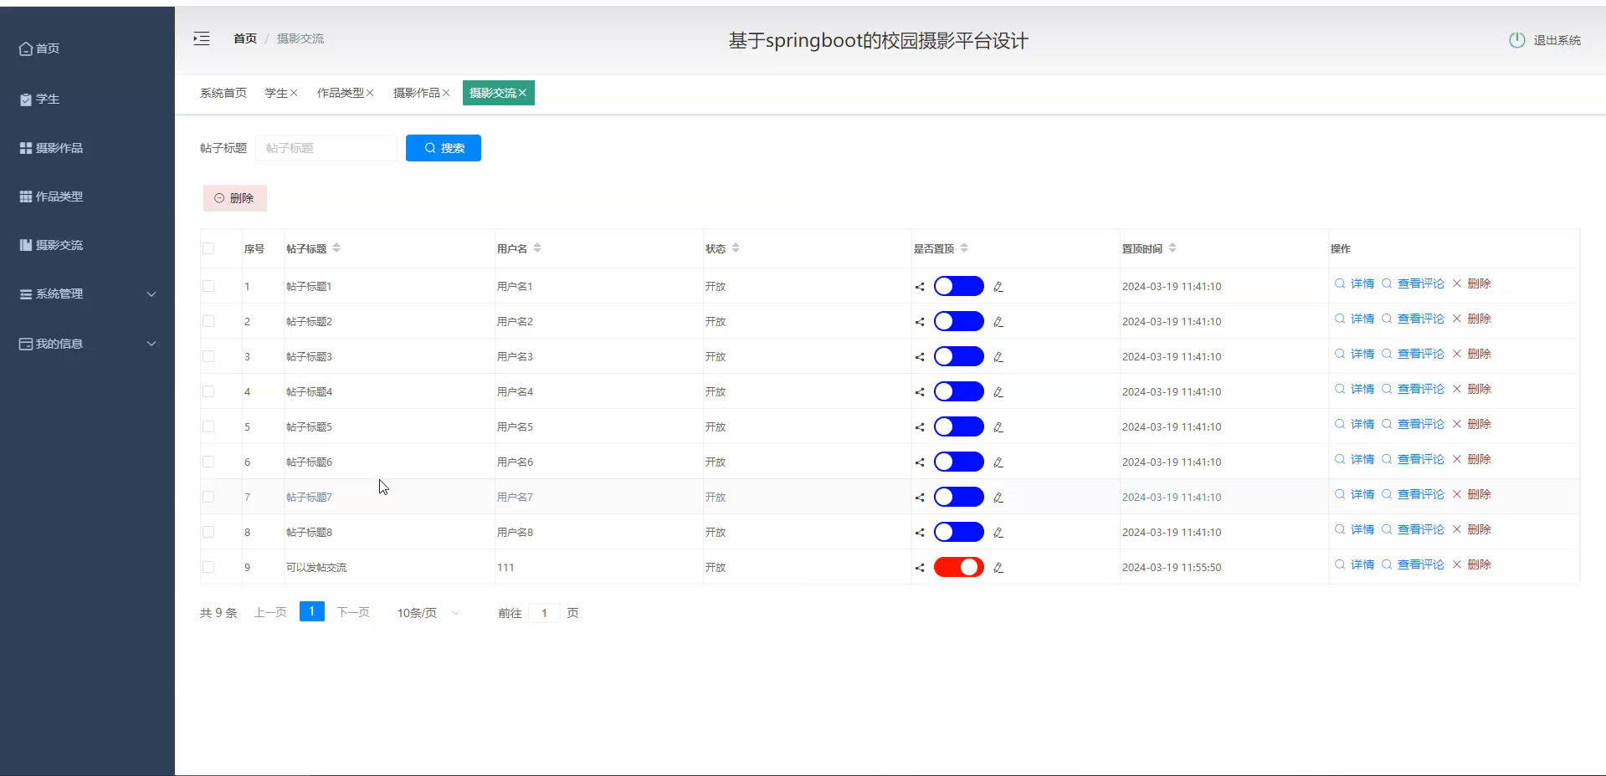The height and width of the screenshot is (776, 1606).
Task: Open the 10条/页 page size dropdown
Action: [x=428, y=613]
